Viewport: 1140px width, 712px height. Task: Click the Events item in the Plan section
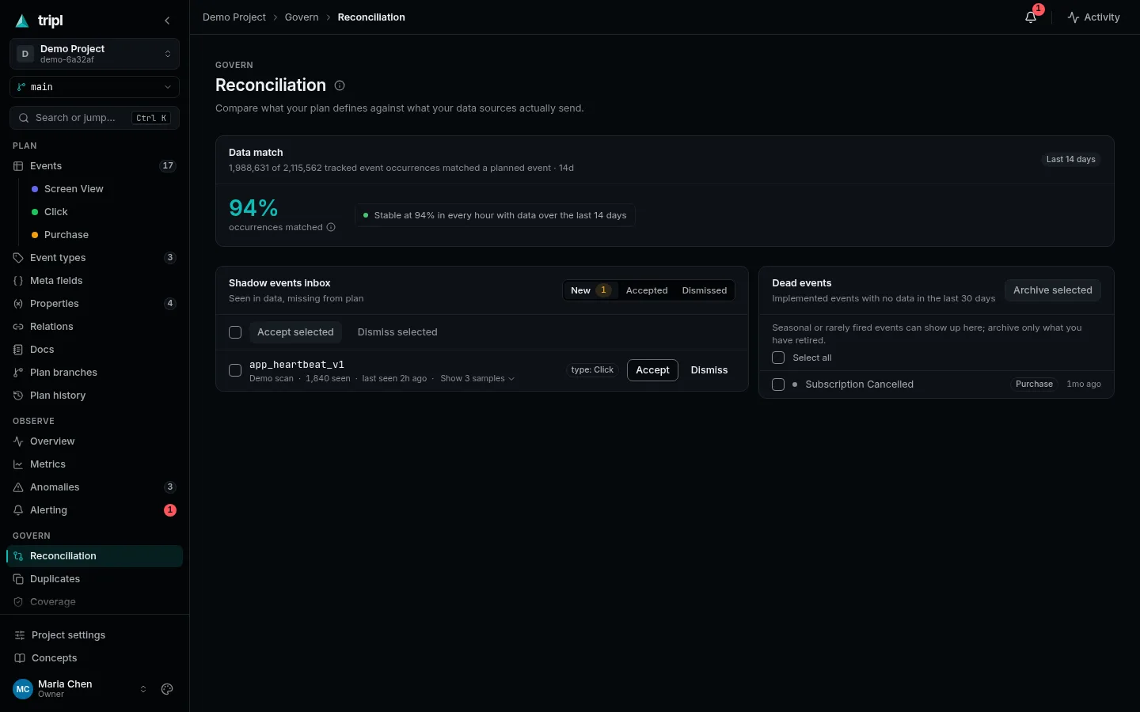pyautogui.click(x=94, y=166)
